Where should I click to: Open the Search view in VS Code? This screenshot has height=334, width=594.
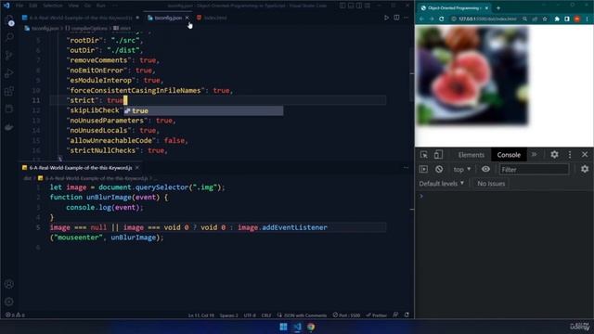[x=9, y=37]
